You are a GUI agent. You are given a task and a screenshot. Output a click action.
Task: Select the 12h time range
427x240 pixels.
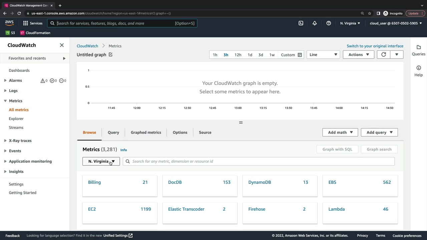(x=238, y=55)
